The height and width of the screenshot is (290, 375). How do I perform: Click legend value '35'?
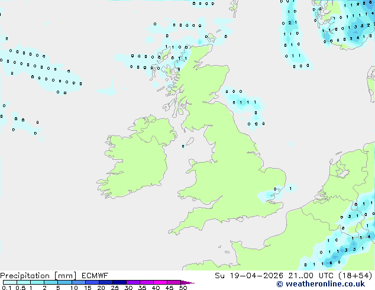142,288
